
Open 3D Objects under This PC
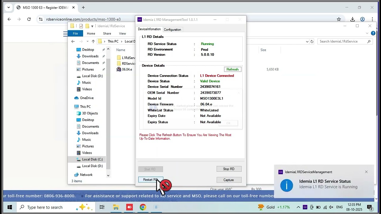(90, 113)
